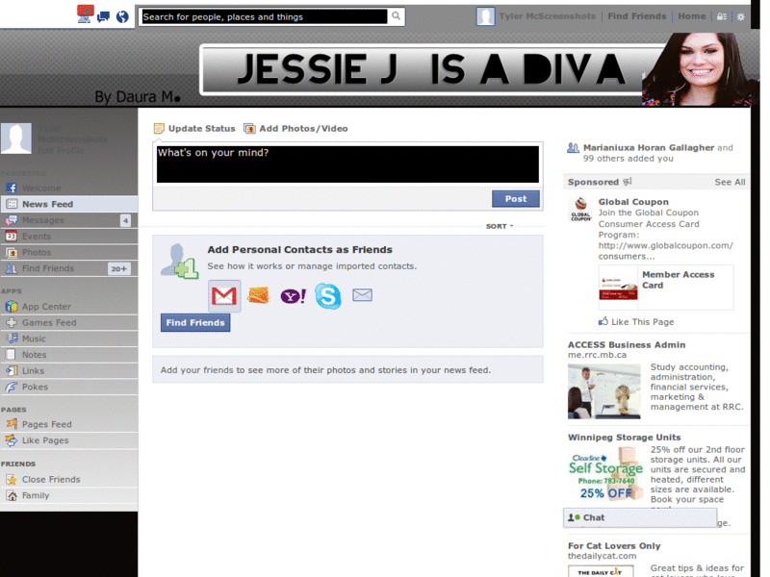The width and height of the screenshot is (770, 577).
Task: Click the orange Hotmail envelope icon
Action: point(259,295)
